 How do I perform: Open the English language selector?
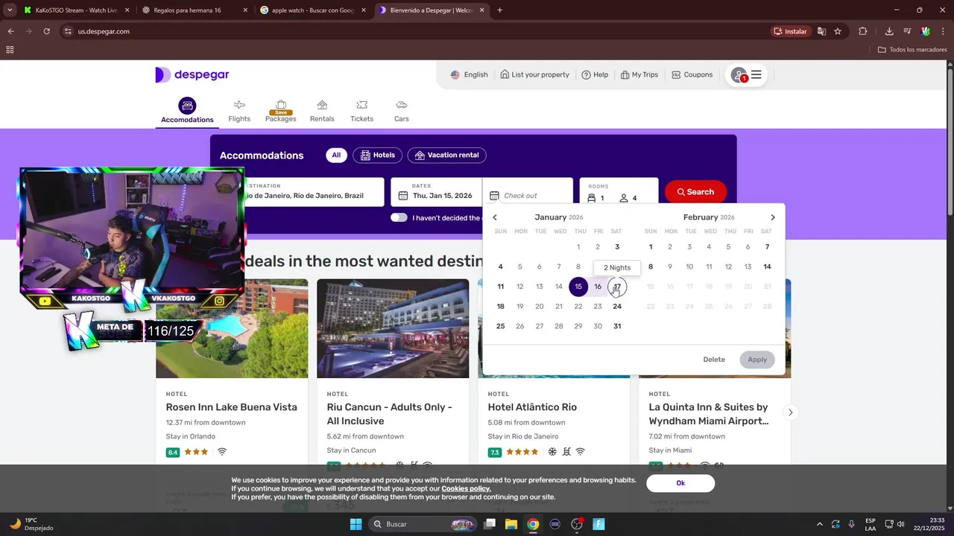[469, 74]
